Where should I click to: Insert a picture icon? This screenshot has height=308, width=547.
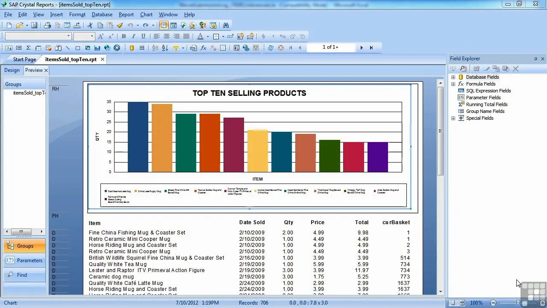[87, 48]
